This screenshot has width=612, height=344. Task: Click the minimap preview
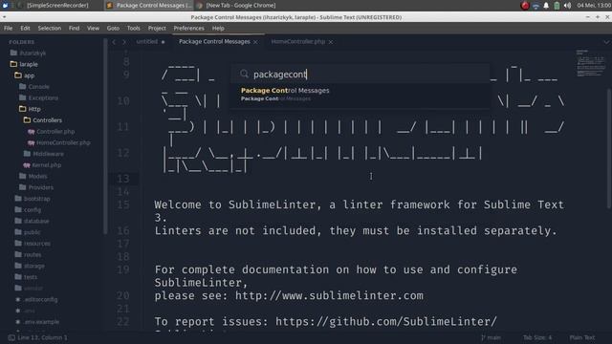(590, 63)
